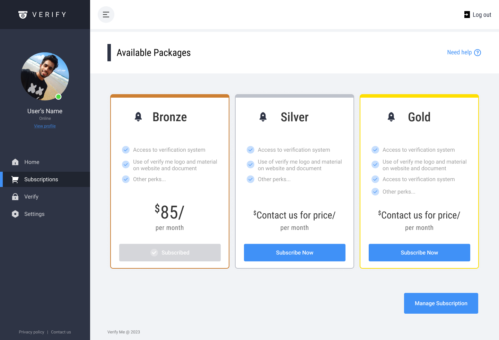Click the Verify padlock icon in sidebar
Image resolution: width=499 pixels, height=340 pixels.
15,197
